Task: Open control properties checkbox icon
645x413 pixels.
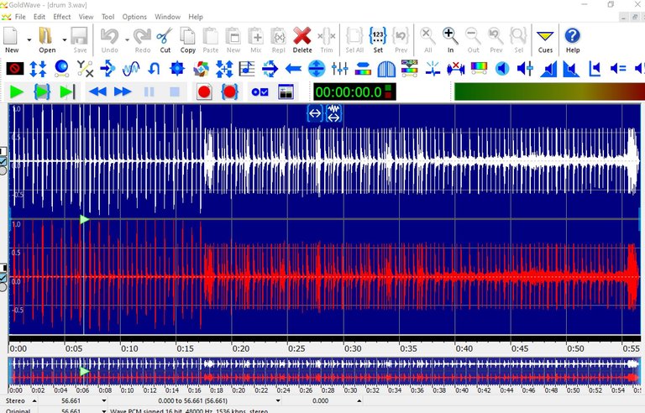Action: tap(260, 92)
